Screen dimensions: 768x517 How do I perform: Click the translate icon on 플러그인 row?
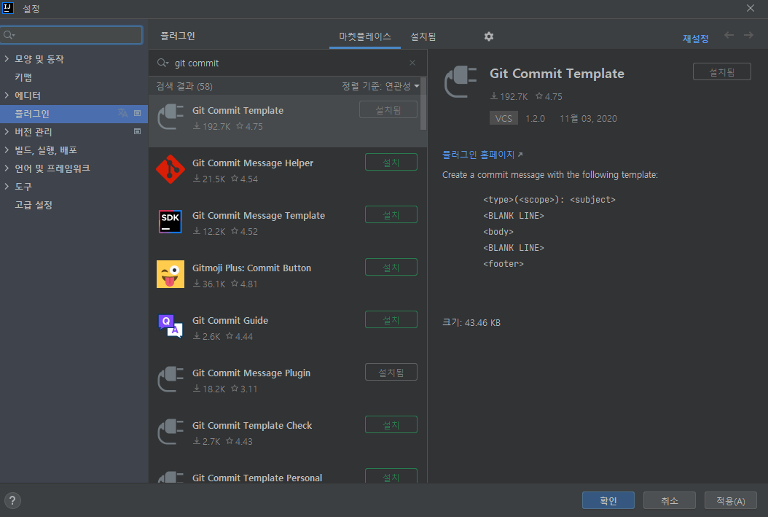coord(122,113)
